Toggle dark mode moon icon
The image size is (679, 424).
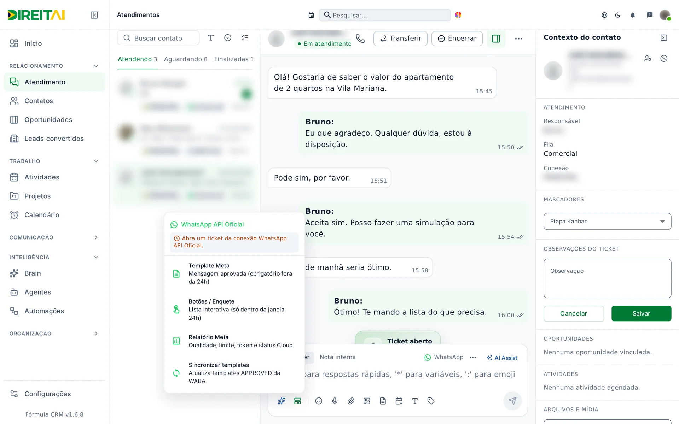(618, 15)
